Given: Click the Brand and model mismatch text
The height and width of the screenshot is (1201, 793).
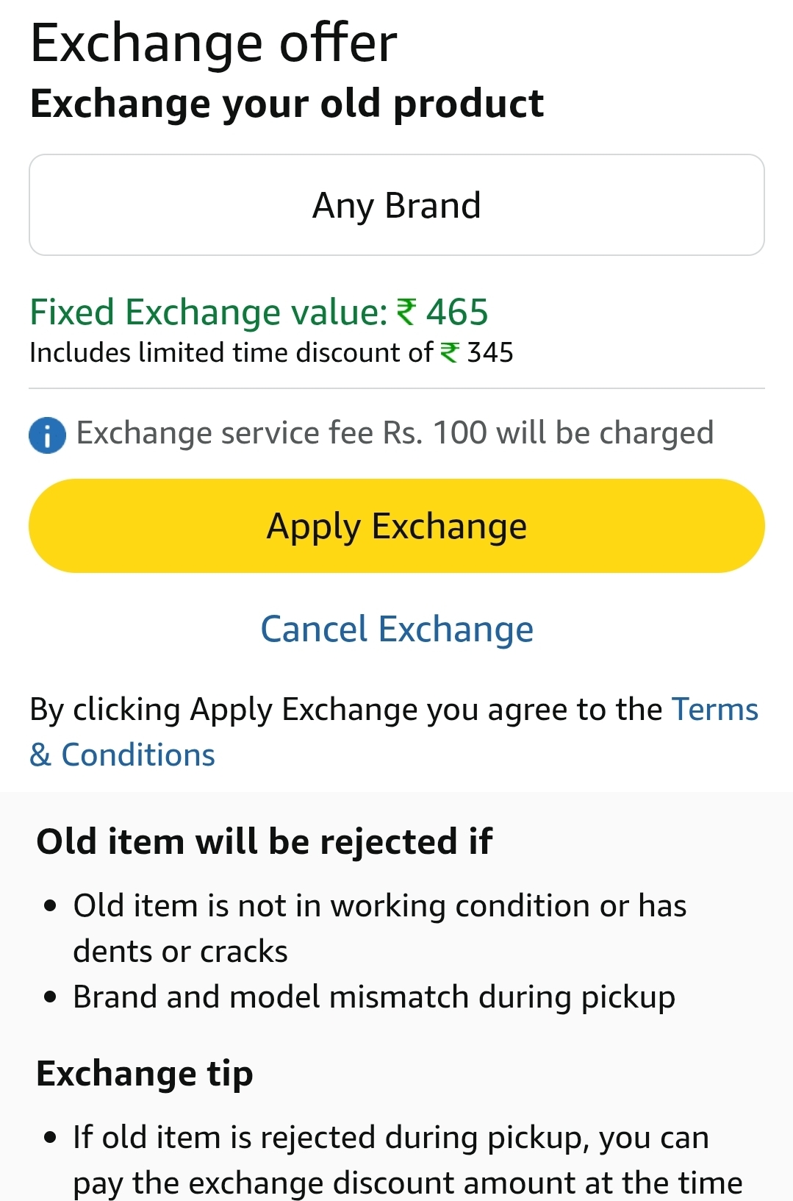Looking at the screenshot, I should point(374,997).
